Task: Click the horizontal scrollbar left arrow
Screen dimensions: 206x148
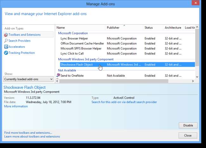Action: pyautogui.click(x=57, y=81)
